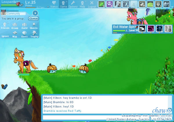Click the Priest class label

click(29, 6)
